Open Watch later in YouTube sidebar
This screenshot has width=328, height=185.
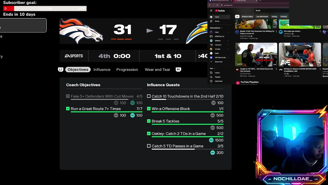[x=216, y=81]
